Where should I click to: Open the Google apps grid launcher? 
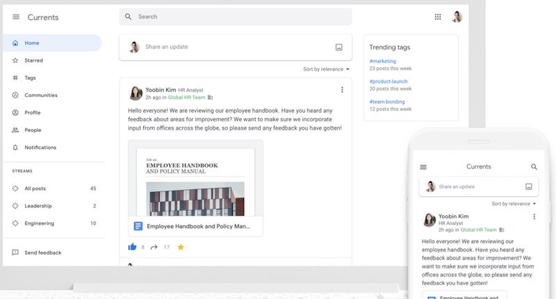pyautogui.click(x=438, y=17)
